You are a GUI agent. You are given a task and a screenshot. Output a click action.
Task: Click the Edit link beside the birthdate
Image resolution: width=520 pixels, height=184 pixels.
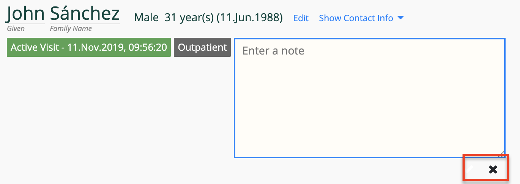[301, 18]
